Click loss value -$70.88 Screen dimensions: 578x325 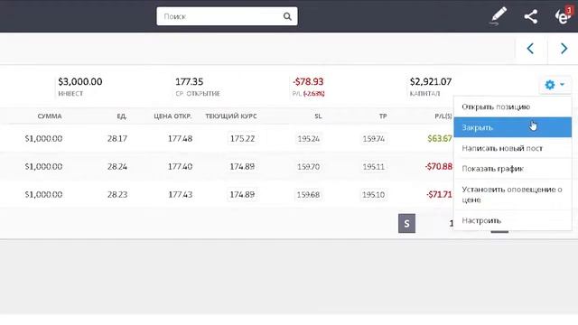tap(439, 166)
